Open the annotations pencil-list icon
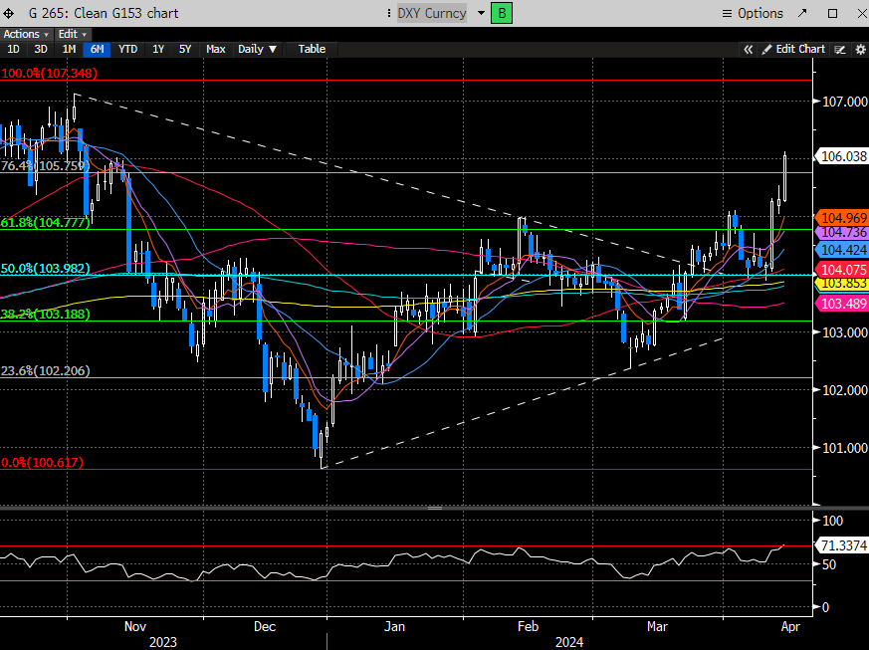869x650 pixels. click(x=840, y=49)
